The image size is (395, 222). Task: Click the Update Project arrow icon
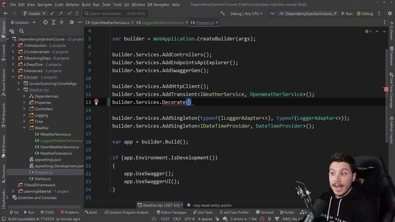52,14
